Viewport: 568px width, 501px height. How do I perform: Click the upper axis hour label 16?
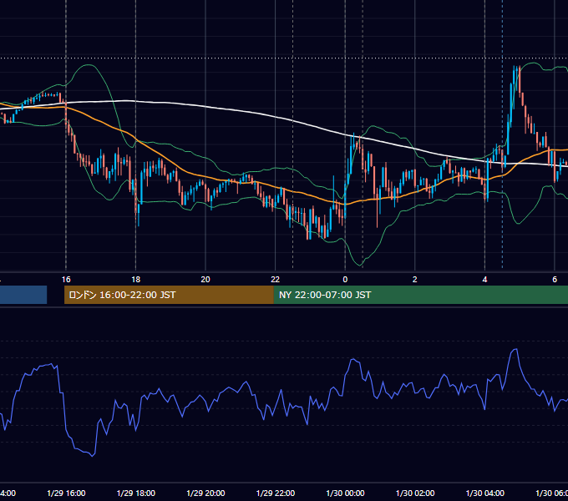click(x=66, y=280)
